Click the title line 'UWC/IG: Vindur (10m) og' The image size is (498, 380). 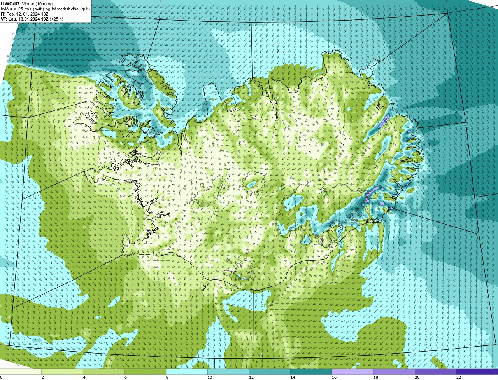(26, 3)
